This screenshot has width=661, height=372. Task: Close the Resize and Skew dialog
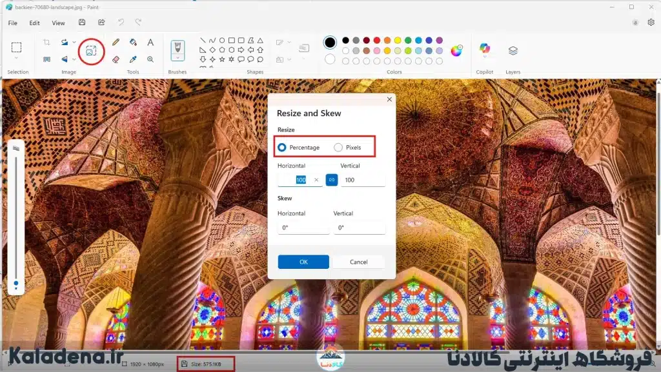click(389, 99)
